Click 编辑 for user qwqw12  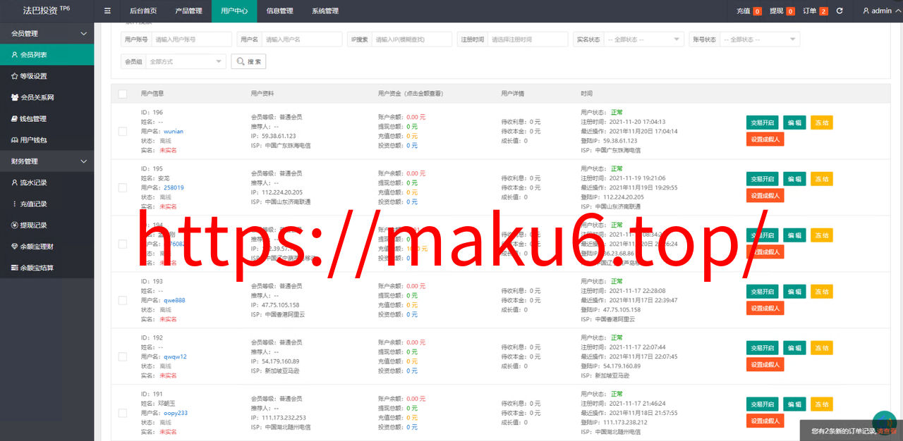[794, 348]
